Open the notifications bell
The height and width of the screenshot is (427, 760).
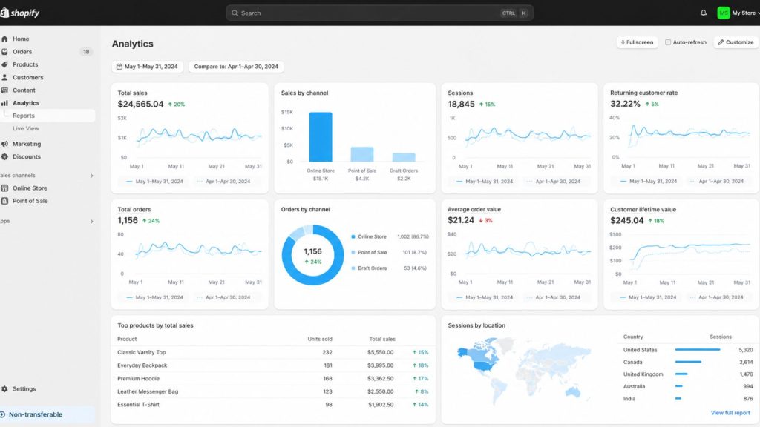point(704,13)
